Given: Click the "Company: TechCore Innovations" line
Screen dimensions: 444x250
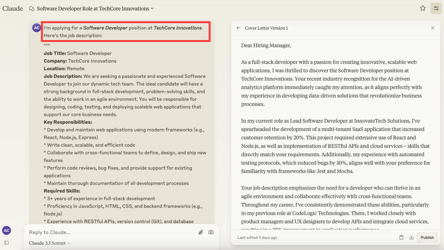Looking at the screenshot, I should click(x=80, y=61).
